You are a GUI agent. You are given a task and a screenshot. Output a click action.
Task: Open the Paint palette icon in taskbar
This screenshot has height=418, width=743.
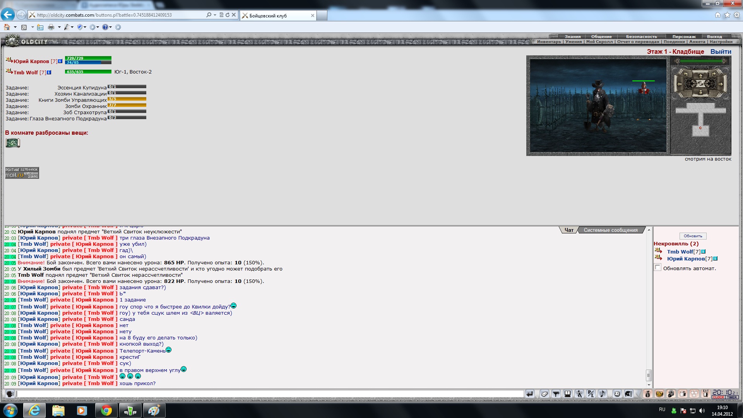click(154, 410)
